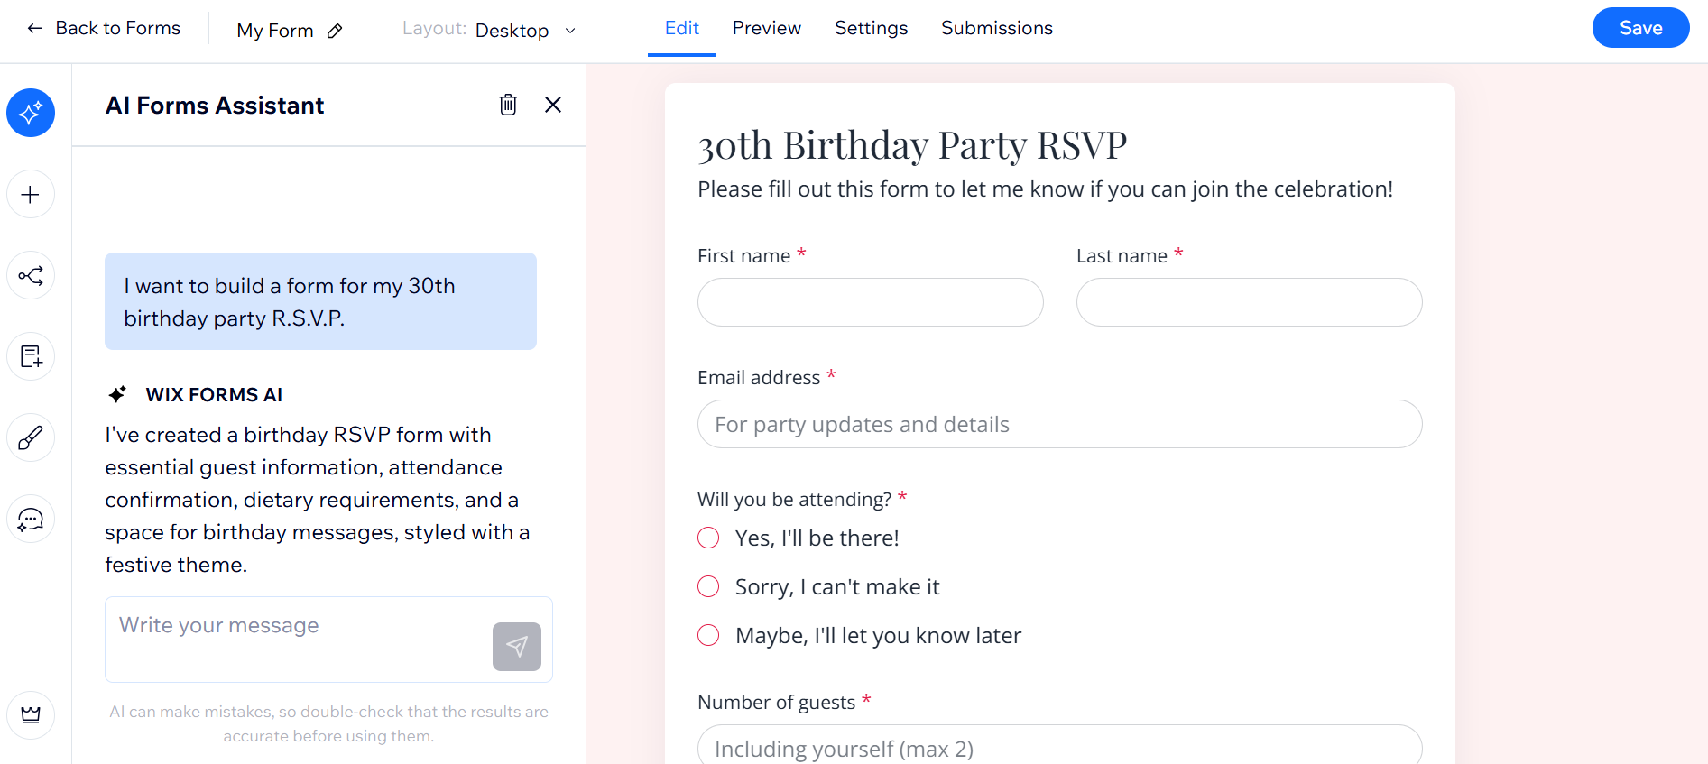Click the add page icon in sidebar
This screenshot has width=1708, height=764.
pyautogui.click(x=31, y=357)
